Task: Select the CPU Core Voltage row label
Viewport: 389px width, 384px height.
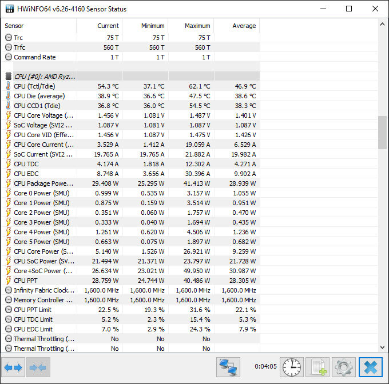Action: tap(43, 115)
